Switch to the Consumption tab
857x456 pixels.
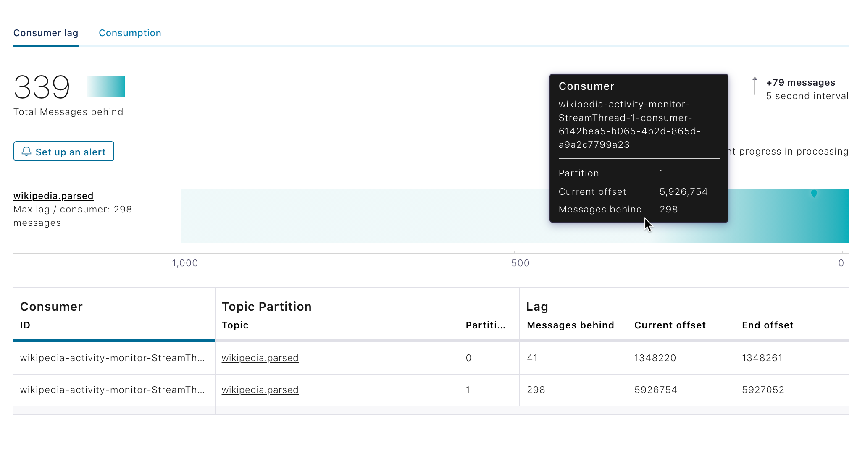[130, 33]
